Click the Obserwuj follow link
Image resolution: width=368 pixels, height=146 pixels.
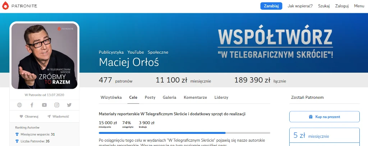point(29,116)
